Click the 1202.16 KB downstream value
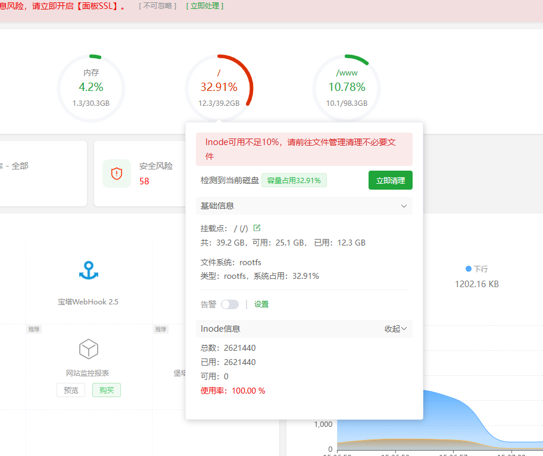 [x=477, y=284]
